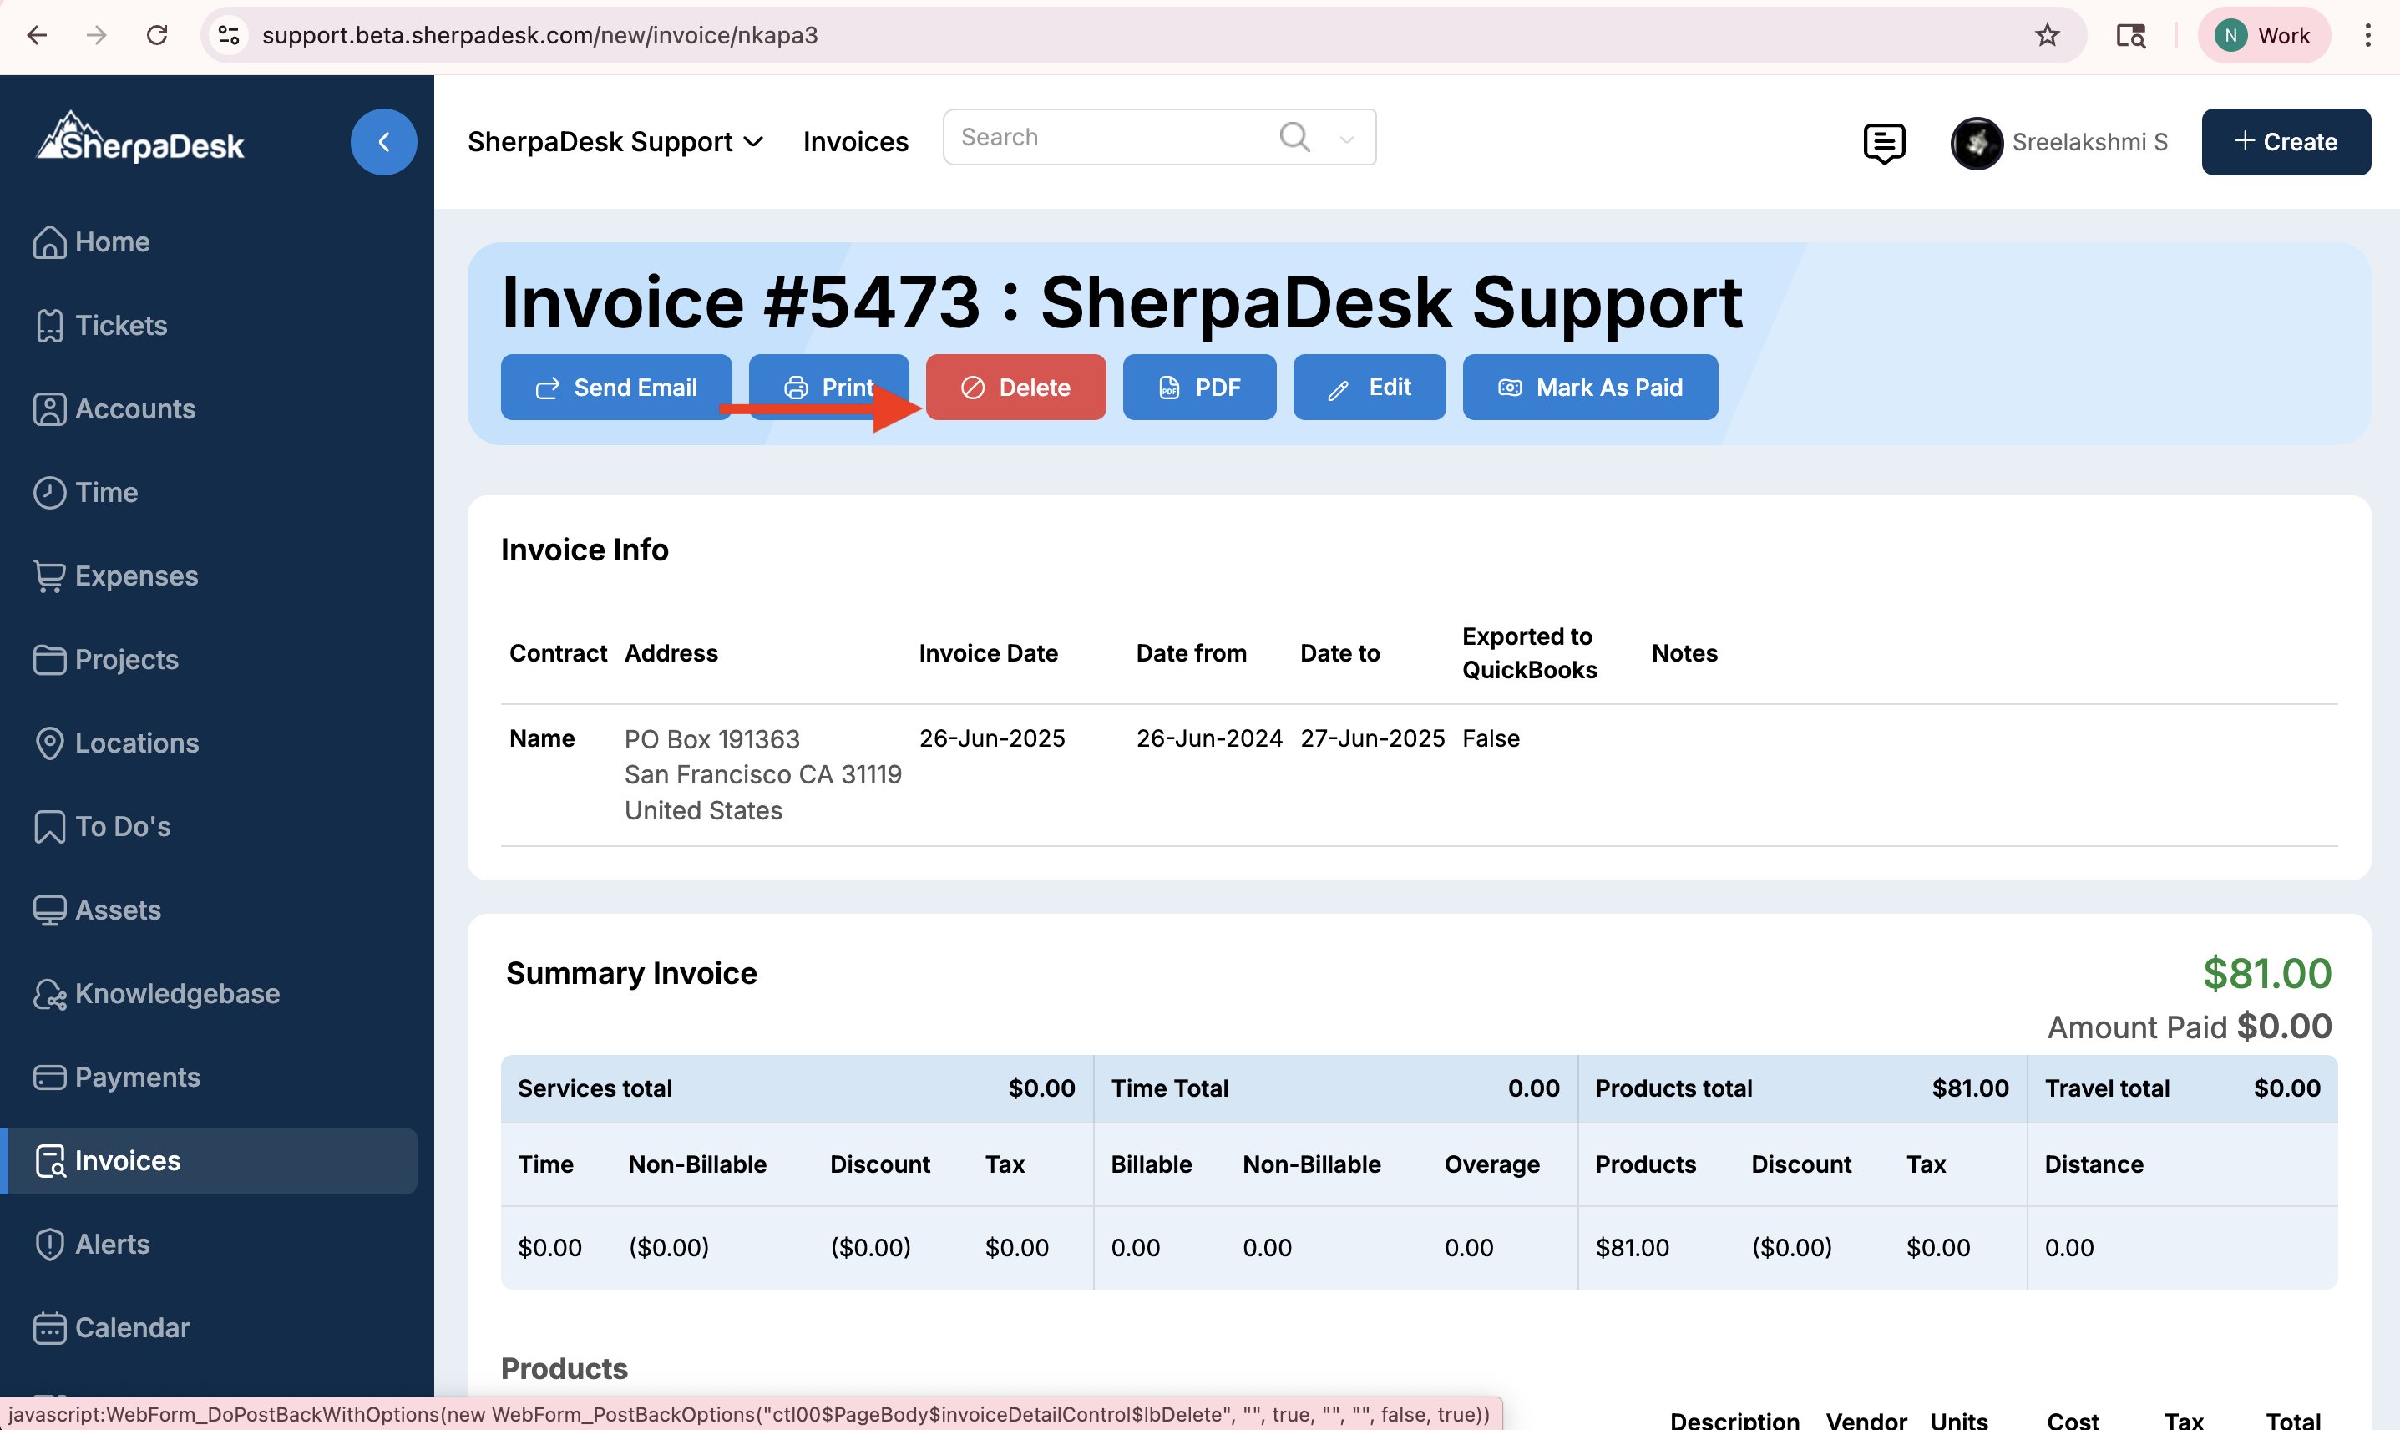
Task: Reload the browser page
Action: (157, 36)
